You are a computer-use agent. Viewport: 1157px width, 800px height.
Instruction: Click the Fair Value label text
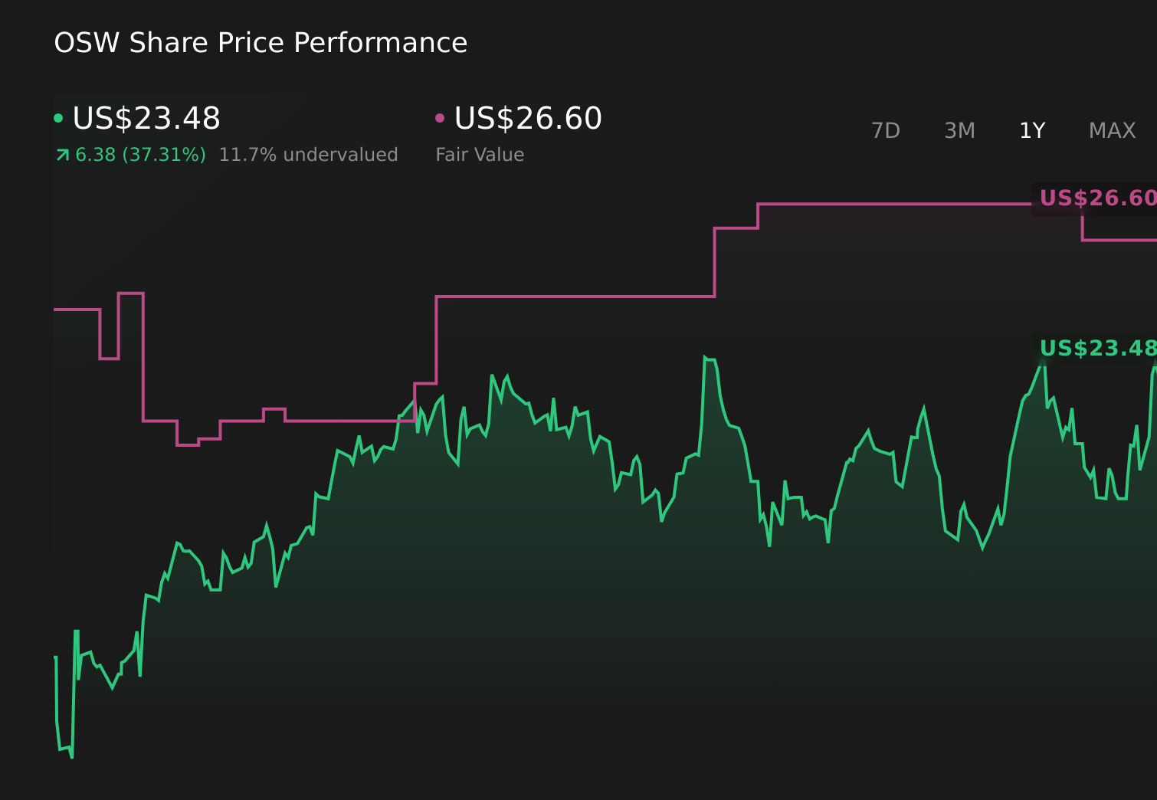tap(479, 154)
